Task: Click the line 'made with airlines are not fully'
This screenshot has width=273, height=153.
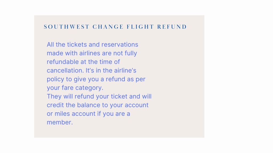Action: (92, 53)
